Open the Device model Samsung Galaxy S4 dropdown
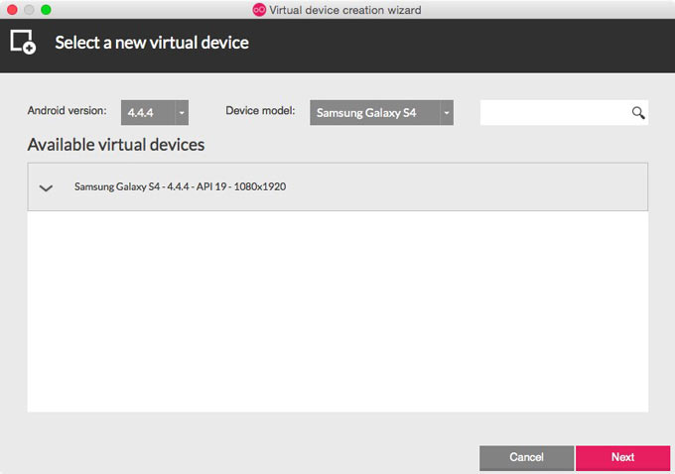This screenshot has width=675, height=474. click(381, 113)
